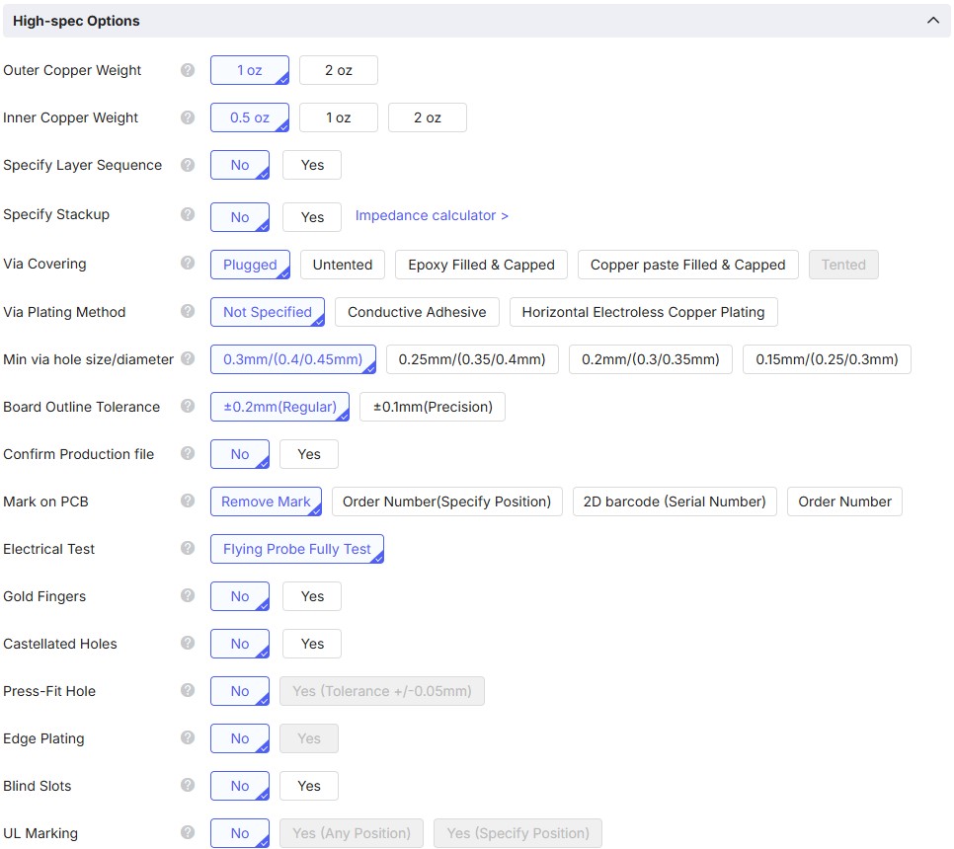Open the Via Covering help tooltip
The height and width of the screenshot is (849, 954).
187,264
